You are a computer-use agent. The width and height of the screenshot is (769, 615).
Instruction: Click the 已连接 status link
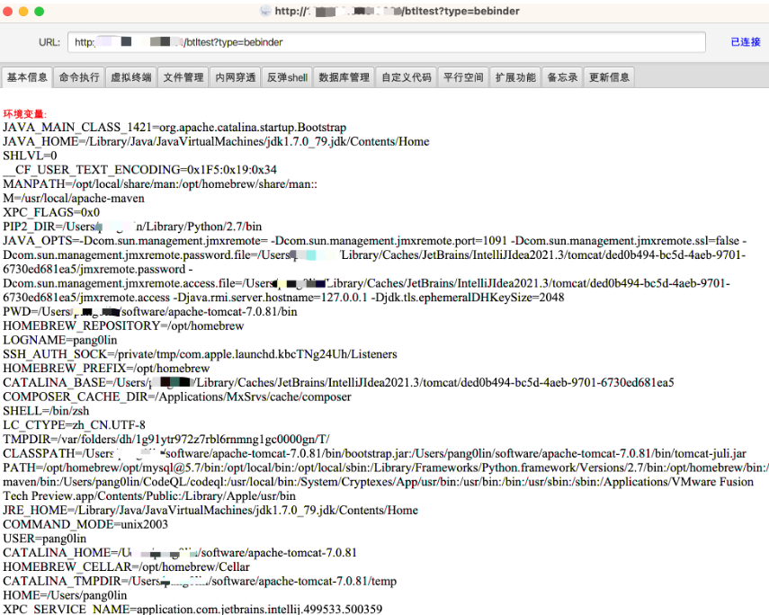click(x=746, y=42)
